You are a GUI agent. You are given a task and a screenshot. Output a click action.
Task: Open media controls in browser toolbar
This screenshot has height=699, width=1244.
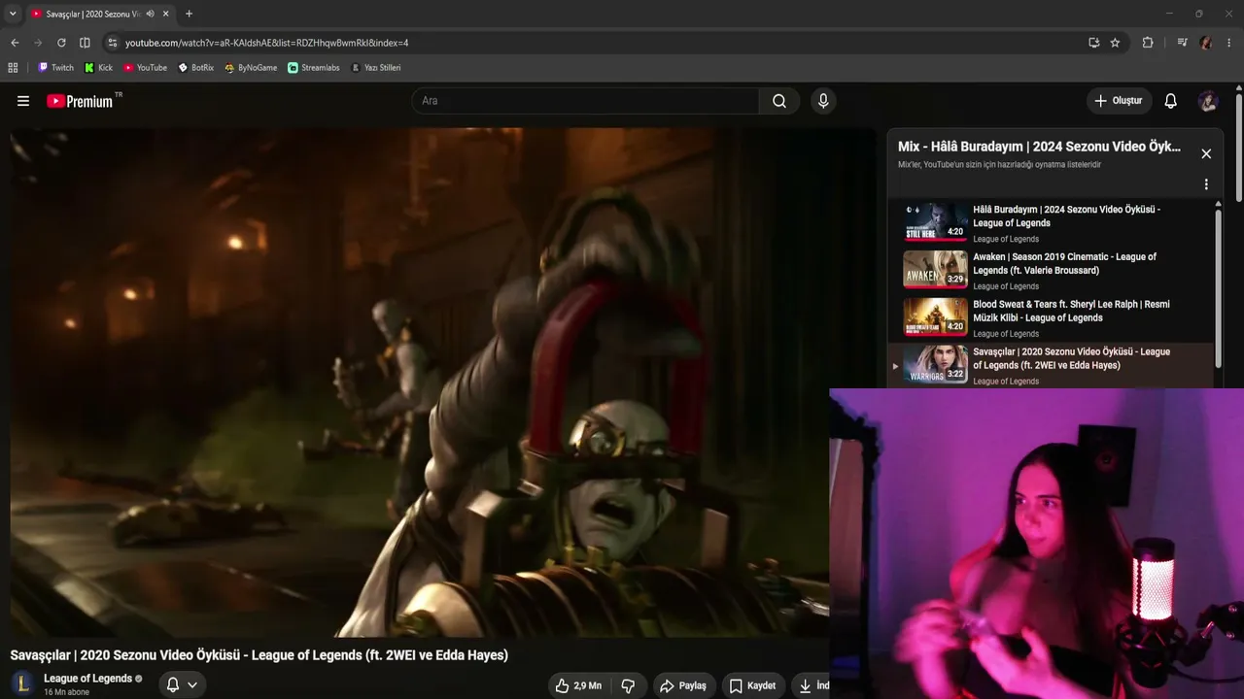1182,43
